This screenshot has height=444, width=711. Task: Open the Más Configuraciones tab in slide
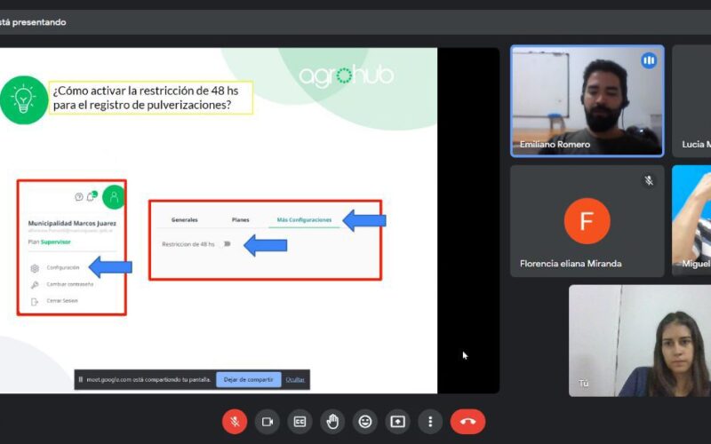304,219
